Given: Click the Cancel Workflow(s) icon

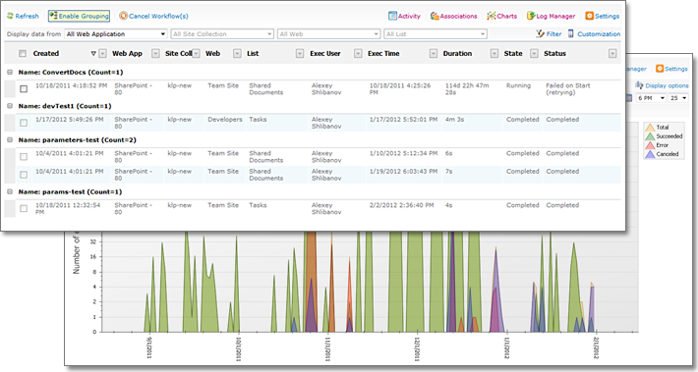Looking at the screenshot, I should [123, 16].
